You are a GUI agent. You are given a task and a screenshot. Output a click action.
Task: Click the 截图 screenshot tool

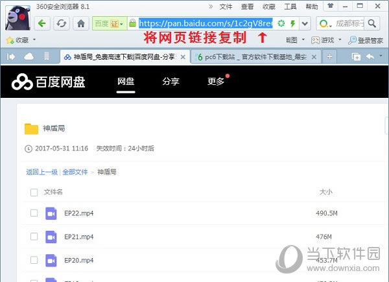point(292,40)
